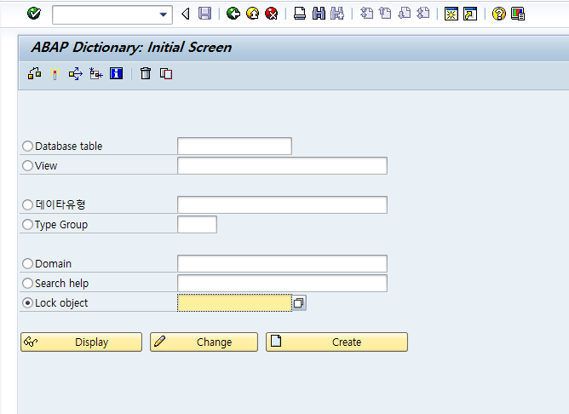Click the Print icon

[x=299, y=14]
